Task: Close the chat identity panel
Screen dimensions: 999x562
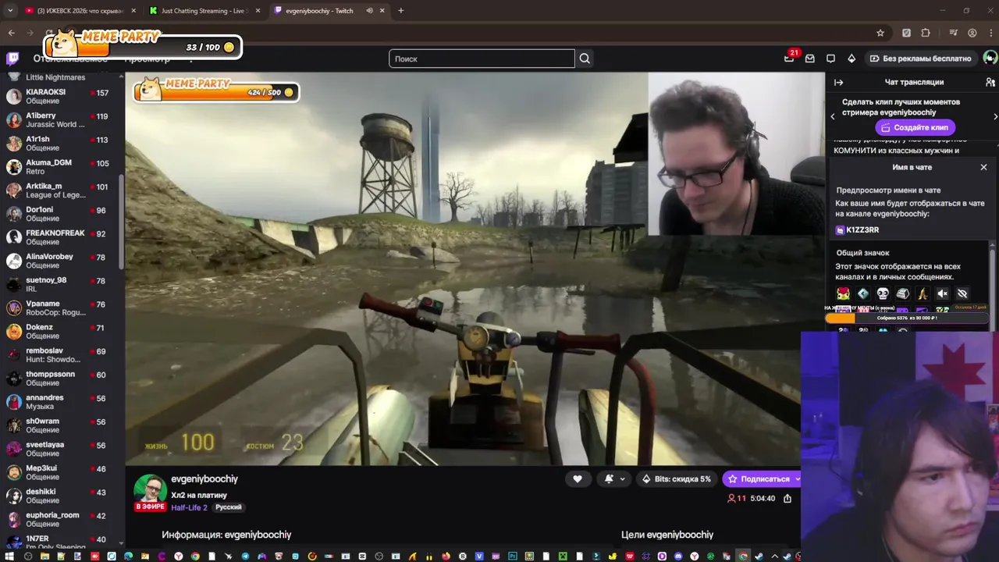Action: click(983, 167)
